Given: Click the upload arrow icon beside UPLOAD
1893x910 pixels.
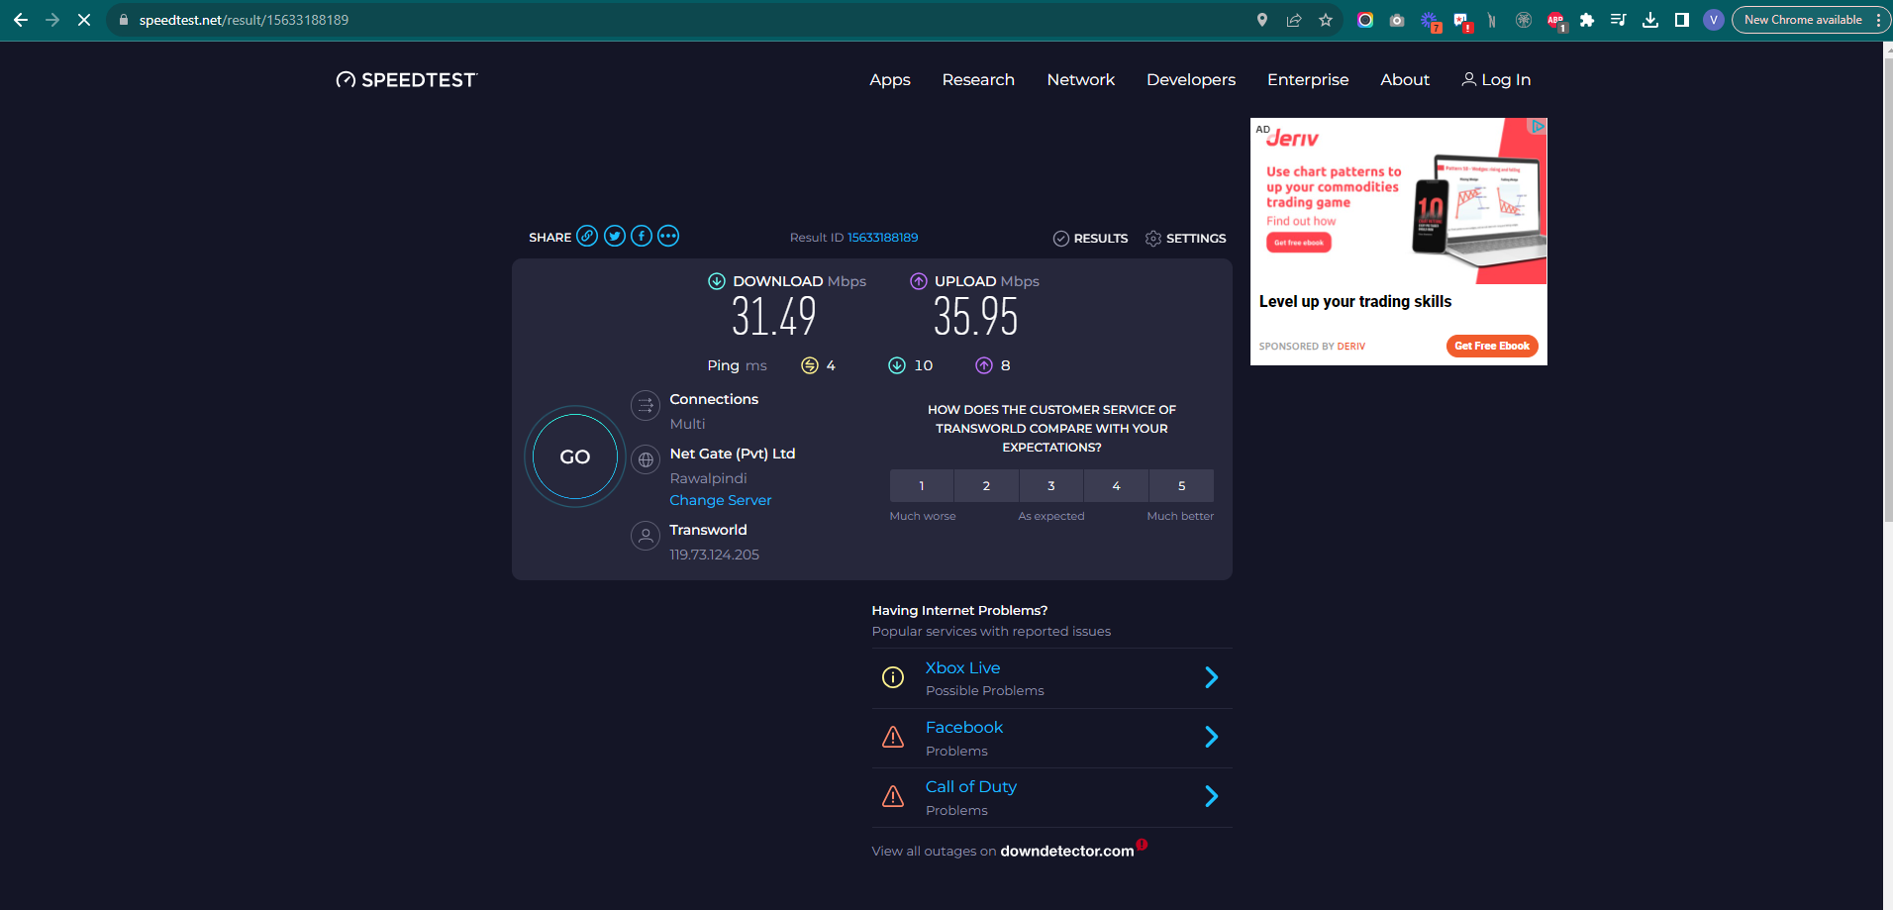Looking at the screenshot, I should (919, 281).
